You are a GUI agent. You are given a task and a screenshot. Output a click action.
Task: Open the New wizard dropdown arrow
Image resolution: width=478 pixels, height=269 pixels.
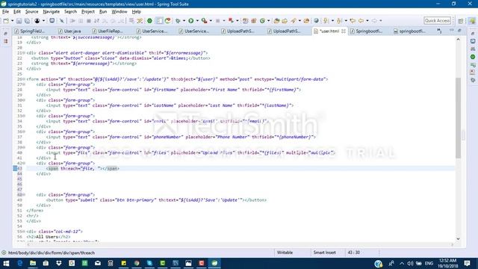click(12, 21)
